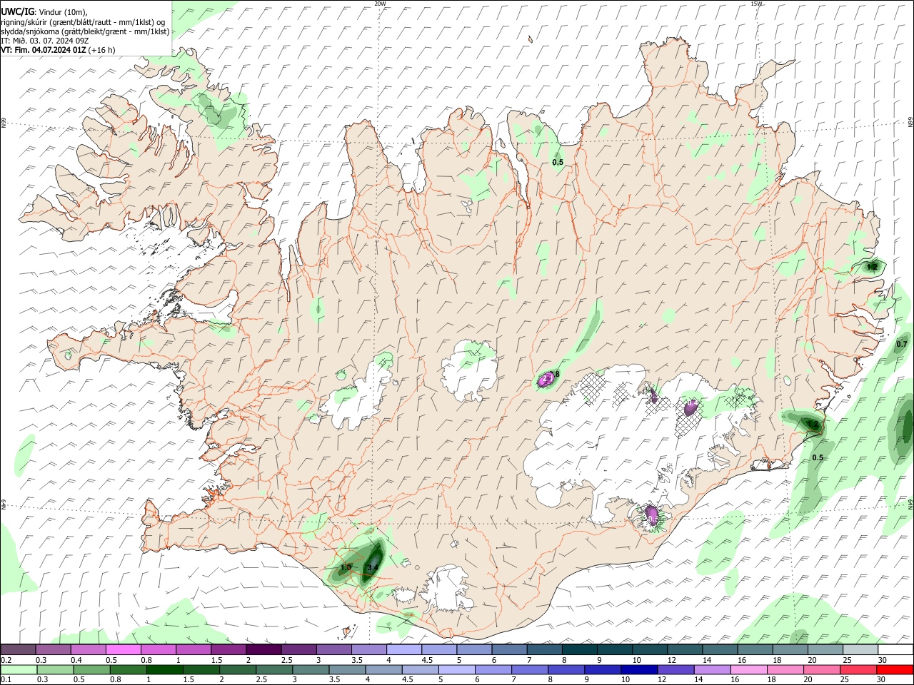This screenshot has height=685, width=914.
Task: Click the 4.5 label on the upper legend scale
Action: [x=427, y=660]
